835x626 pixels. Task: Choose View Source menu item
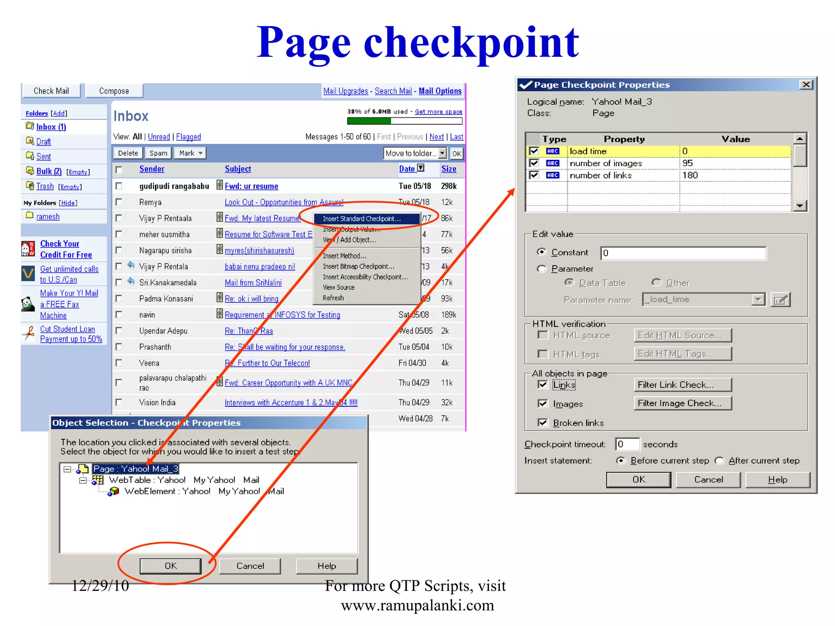(338, 288)
